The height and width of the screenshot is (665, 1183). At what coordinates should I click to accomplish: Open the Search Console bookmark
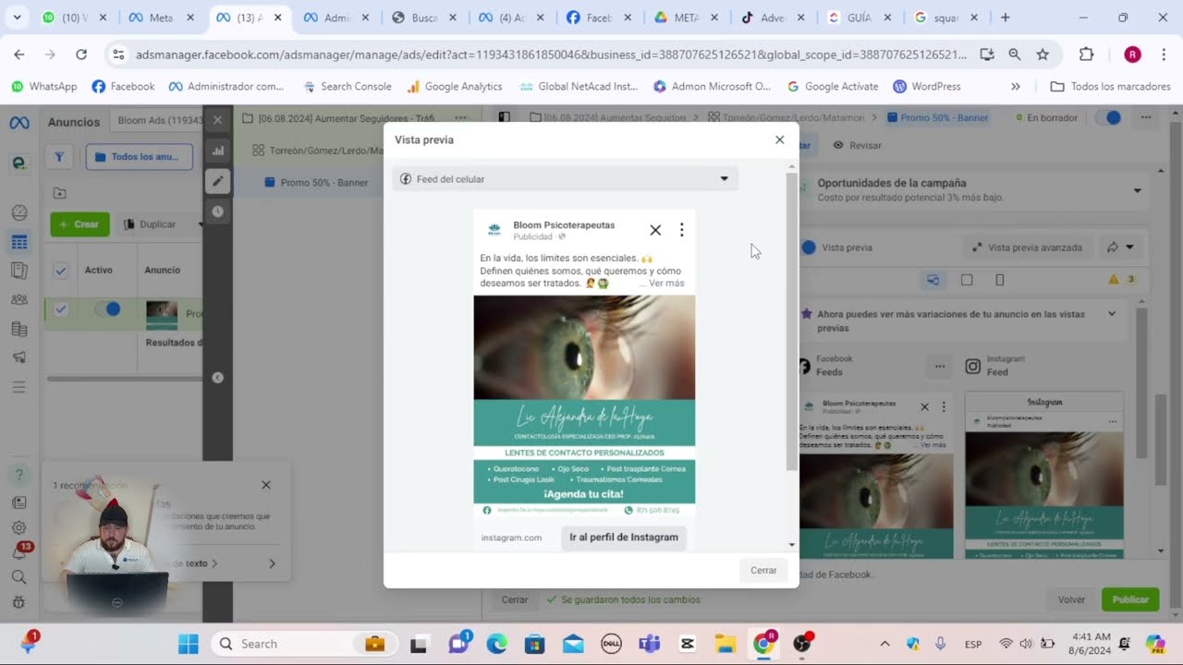348,87
